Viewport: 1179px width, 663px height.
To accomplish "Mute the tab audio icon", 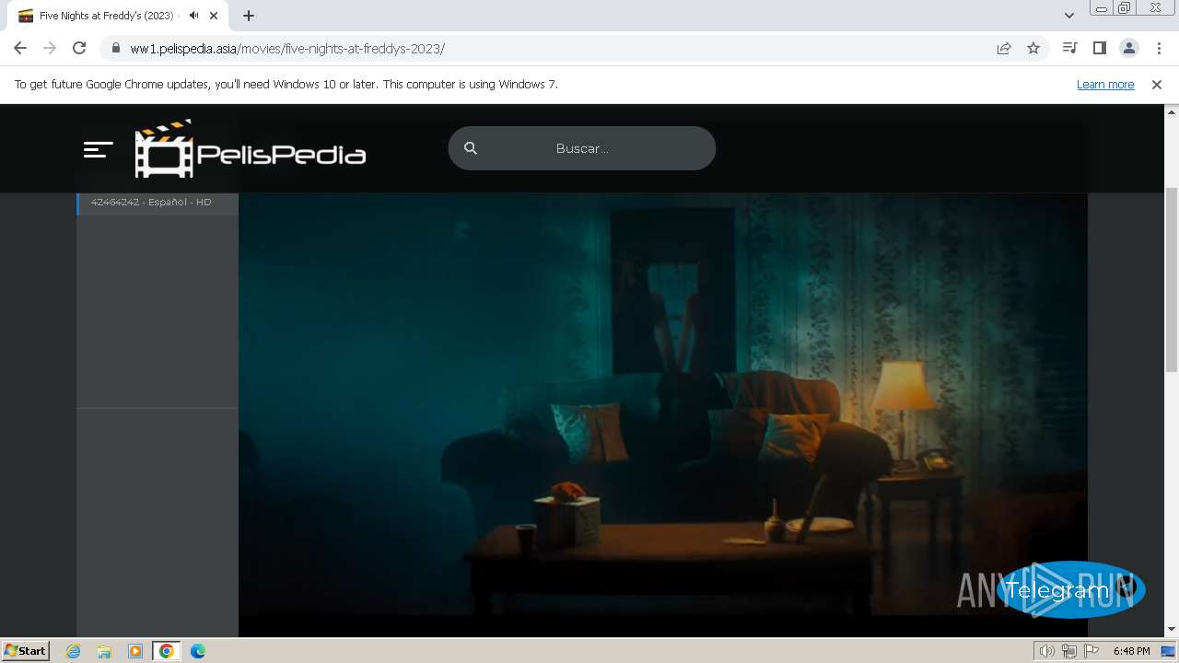I will pos(193,16).
